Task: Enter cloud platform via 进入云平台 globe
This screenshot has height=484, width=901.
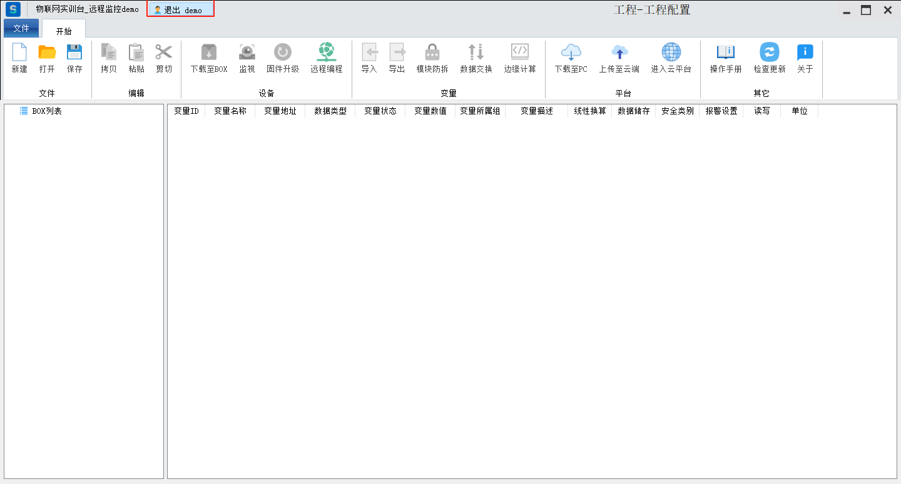Action: pos(671,53)
